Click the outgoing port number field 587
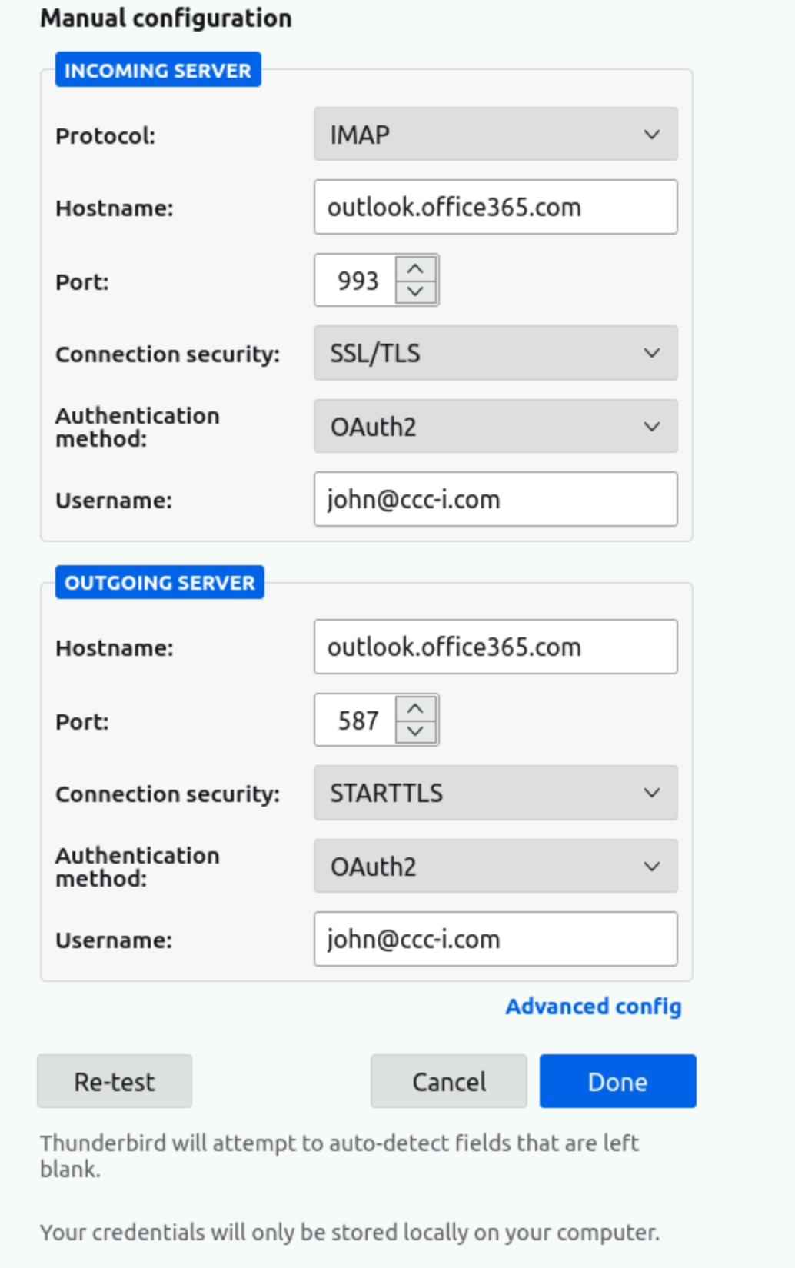795x1268 pixels. pyautogui.click(x=357, y=721)
